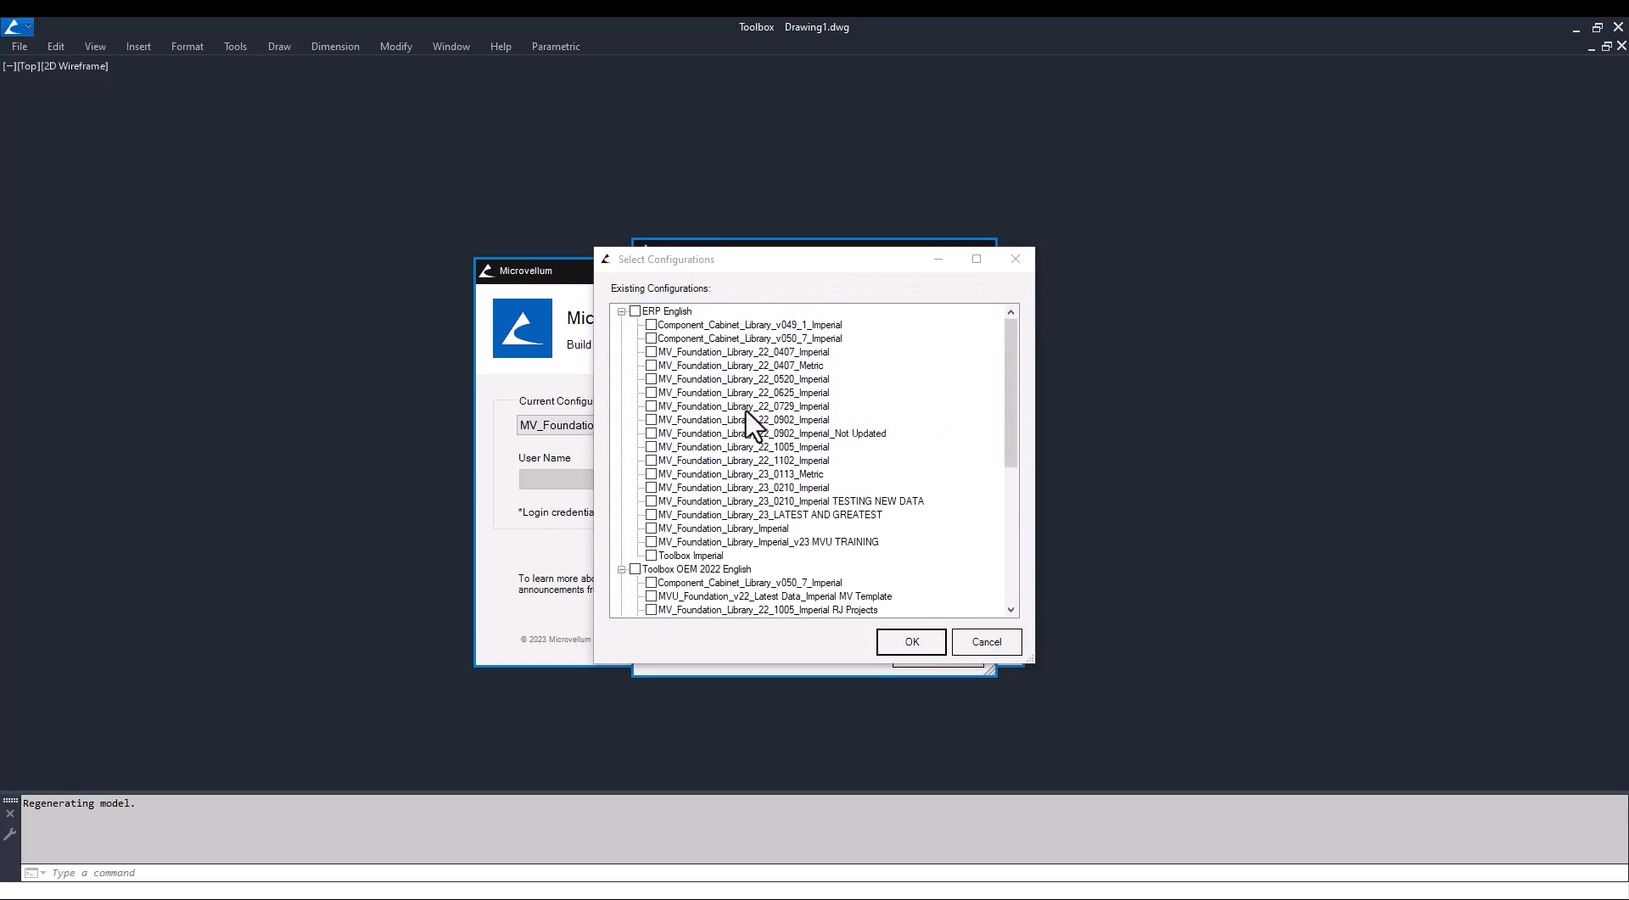Open the View menu
Viewport: 1629px width, 900px height.
tap(95, 47)
